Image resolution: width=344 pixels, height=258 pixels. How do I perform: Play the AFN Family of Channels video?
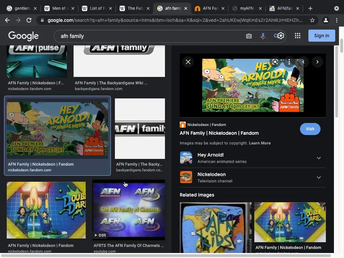click(129, 210)
